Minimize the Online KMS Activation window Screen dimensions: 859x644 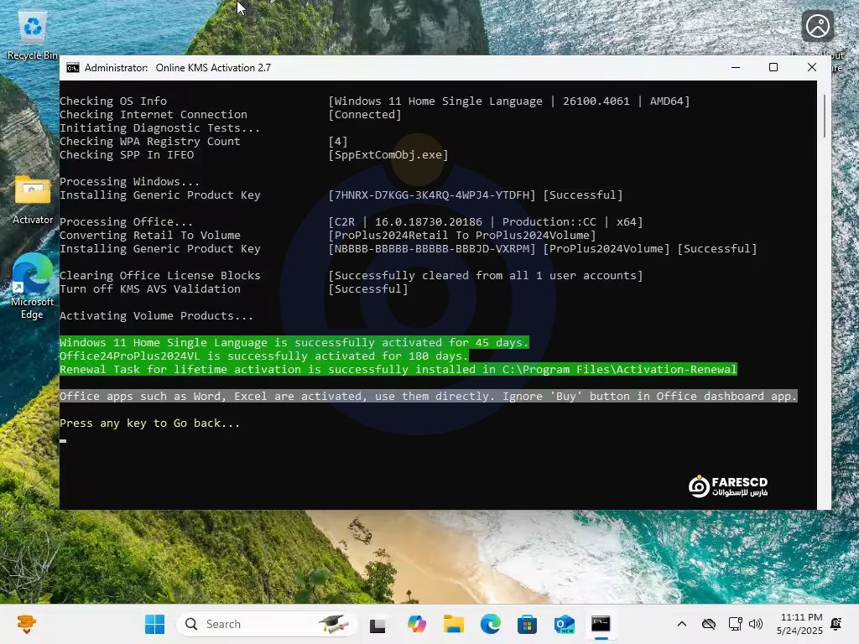click(x=736, y=67)
